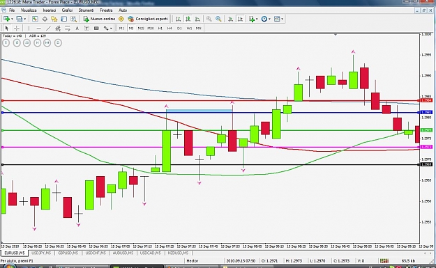This screenshot has height=268, width=436.
Task: Select the cursor arrow tool
Action: pyautogui.click(x=7, y=28)
